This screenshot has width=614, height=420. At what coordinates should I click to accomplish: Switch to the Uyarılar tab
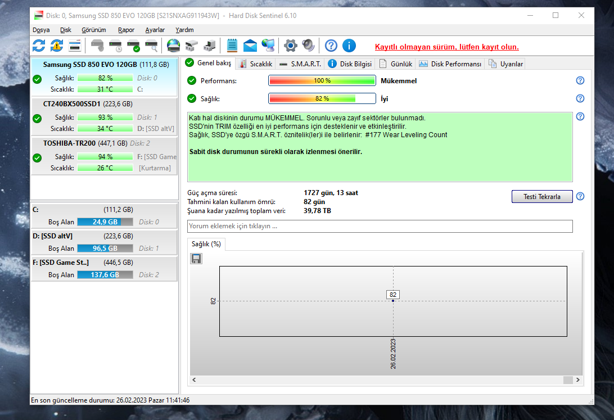(505, 64)
